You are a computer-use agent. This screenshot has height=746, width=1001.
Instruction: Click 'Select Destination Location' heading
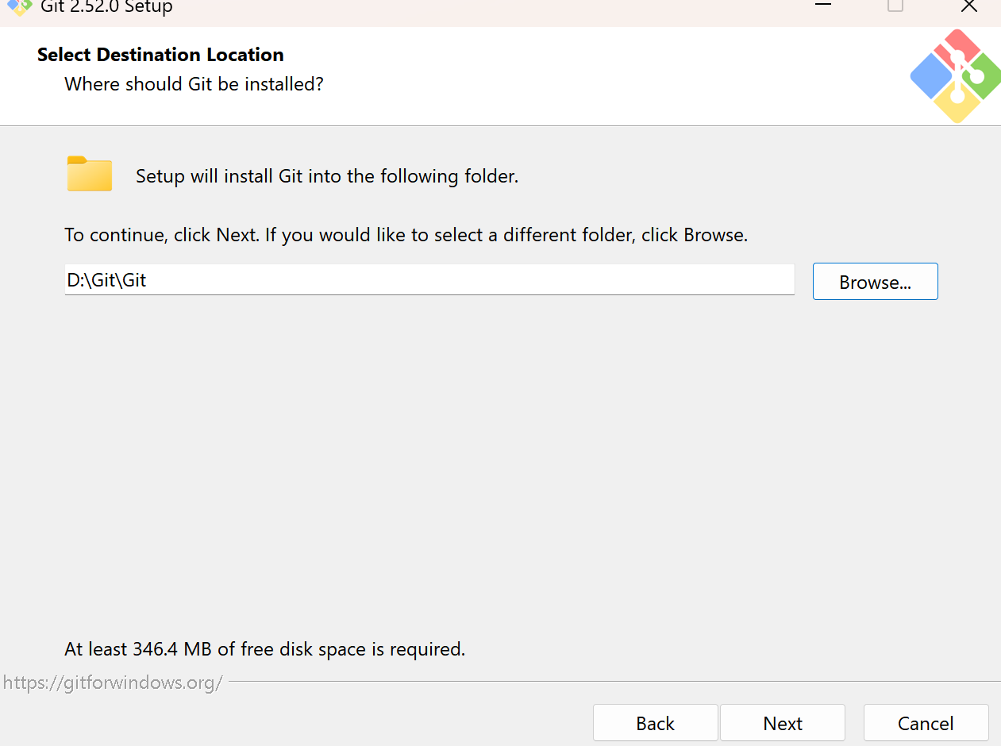point(160,55)
